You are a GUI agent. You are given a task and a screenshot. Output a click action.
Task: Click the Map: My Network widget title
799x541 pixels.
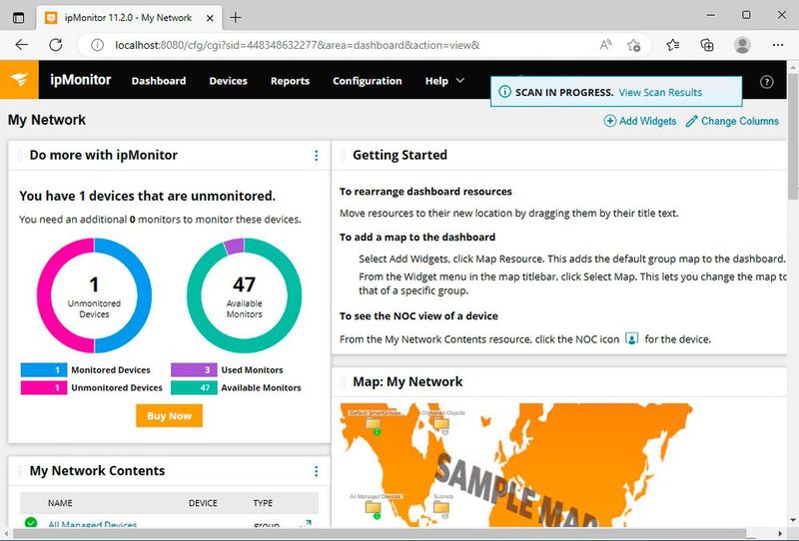click(407, 381)
